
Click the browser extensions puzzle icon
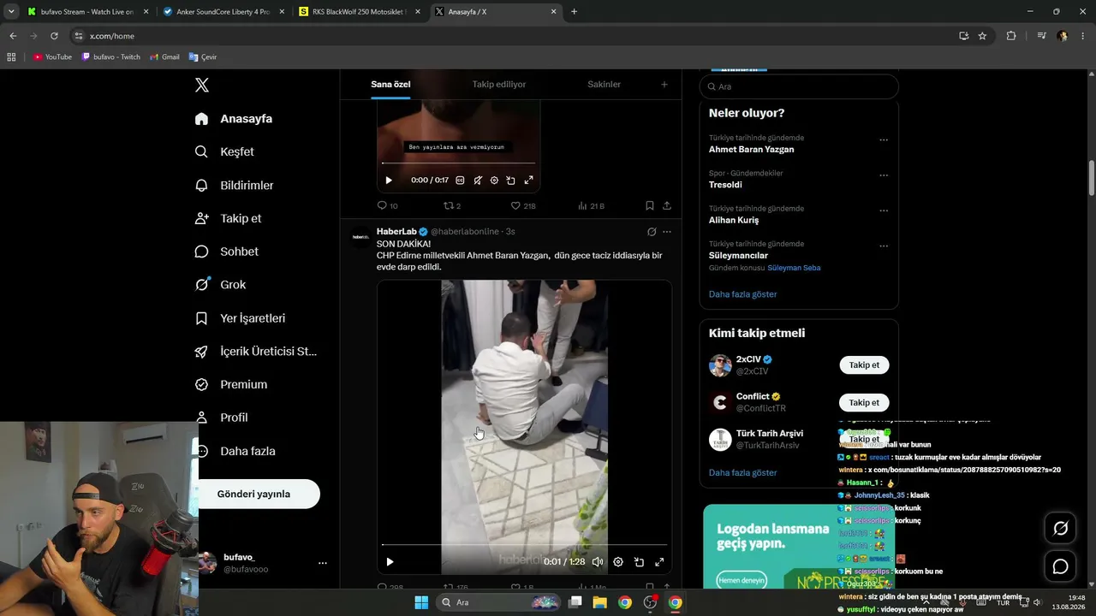[1011, 36]
